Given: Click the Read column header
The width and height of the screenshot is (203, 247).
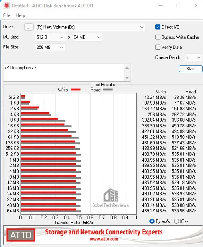Looking at the screenshot, I should click(x=191, y=92).
